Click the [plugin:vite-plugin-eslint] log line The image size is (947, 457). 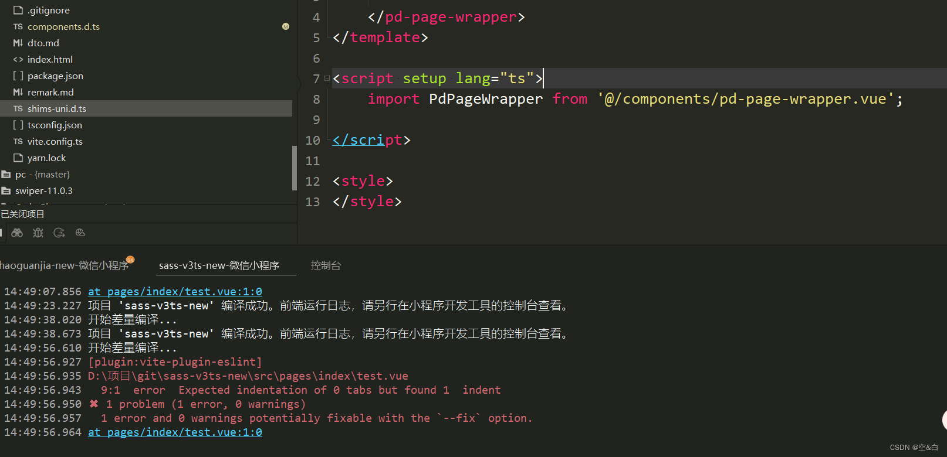coord(175,361)
